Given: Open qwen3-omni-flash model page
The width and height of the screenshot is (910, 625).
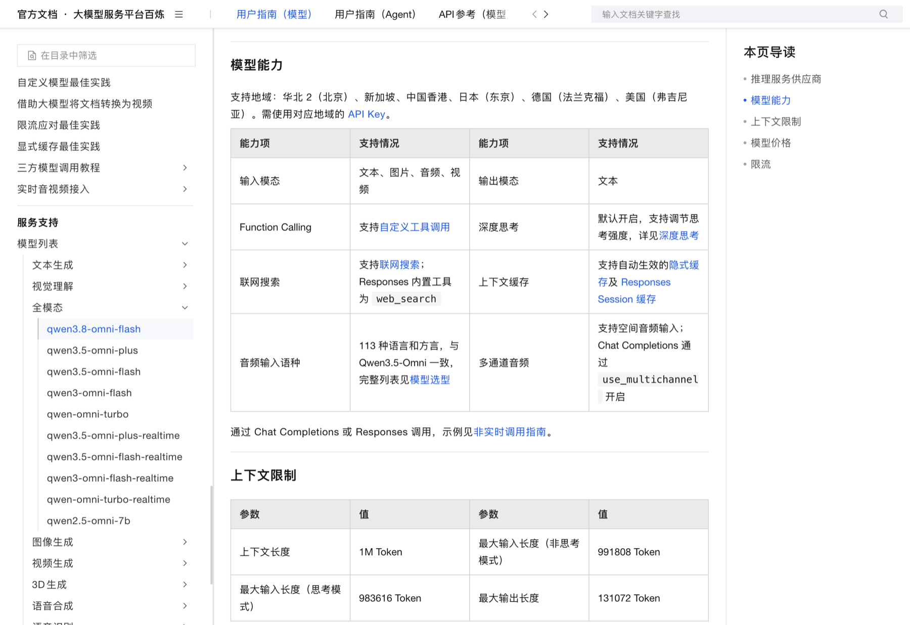Looking at the screenshot, I should click(89, 393).
